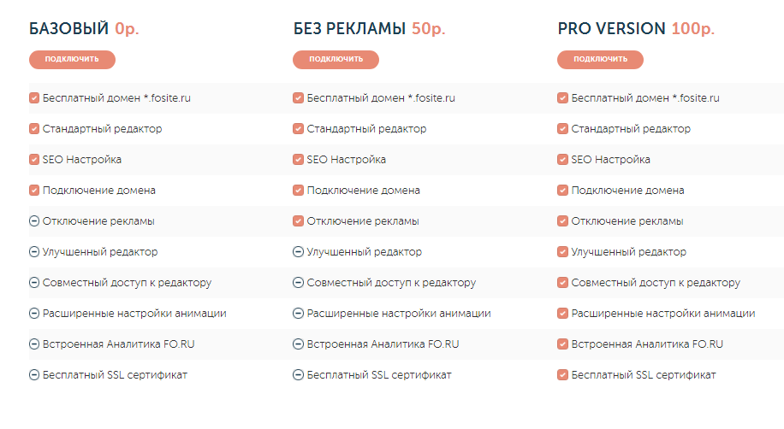Image resolution: width=784 pixels, height=429 pixels.
Task: Click minus icon beside Бесплатный SSL сертификат in Базовый
Action: tap(34, 375)
